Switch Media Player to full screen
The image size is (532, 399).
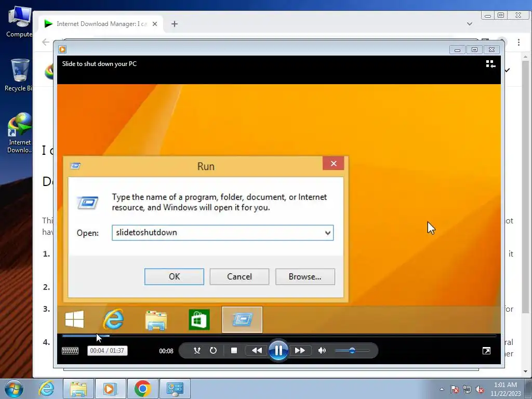click(486, 351)
